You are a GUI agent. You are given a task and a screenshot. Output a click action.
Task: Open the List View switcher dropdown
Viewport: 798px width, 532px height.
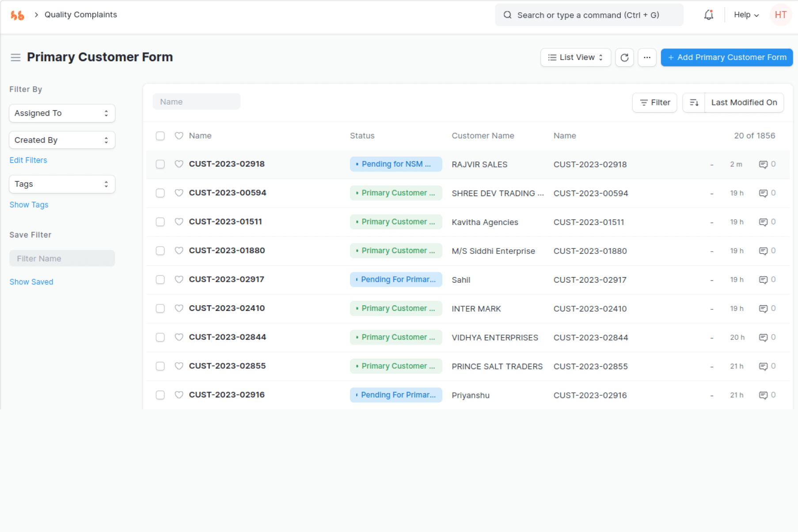[x=575, y=58]
